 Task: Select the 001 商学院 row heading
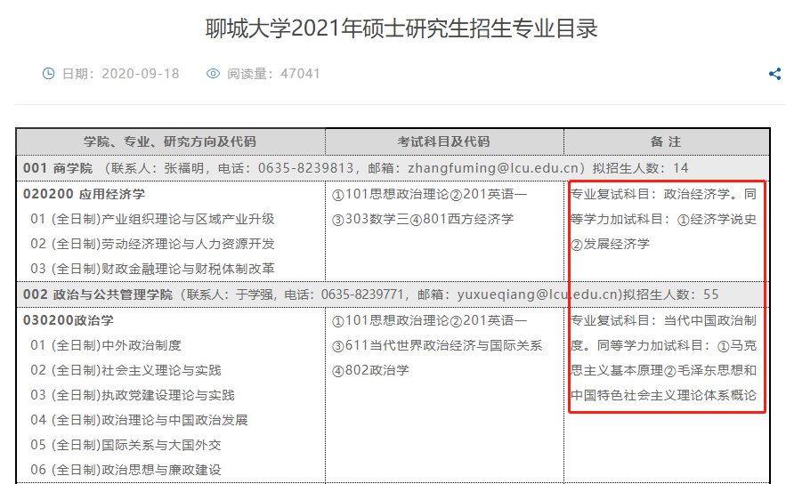pyautogui.click(x=58, y=168)
